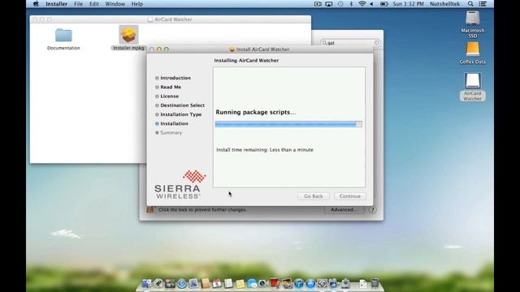Click the battery status icon in menu bar
Viewport: 520px width, 292px height.
(x=383, y=4)
